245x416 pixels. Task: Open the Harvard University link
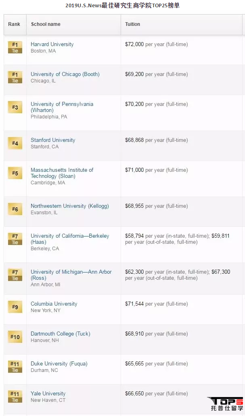(x=52, y=44)
